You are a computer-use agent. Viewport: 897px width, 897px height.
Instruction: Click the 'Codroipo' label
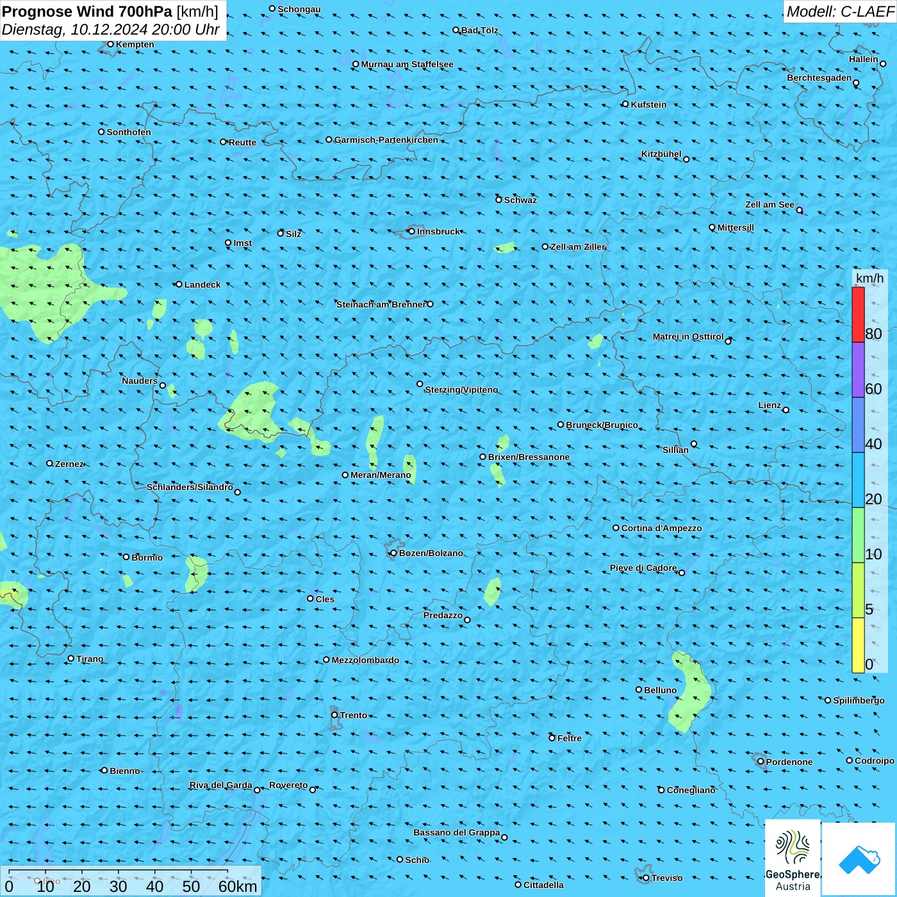pos(875,761)
